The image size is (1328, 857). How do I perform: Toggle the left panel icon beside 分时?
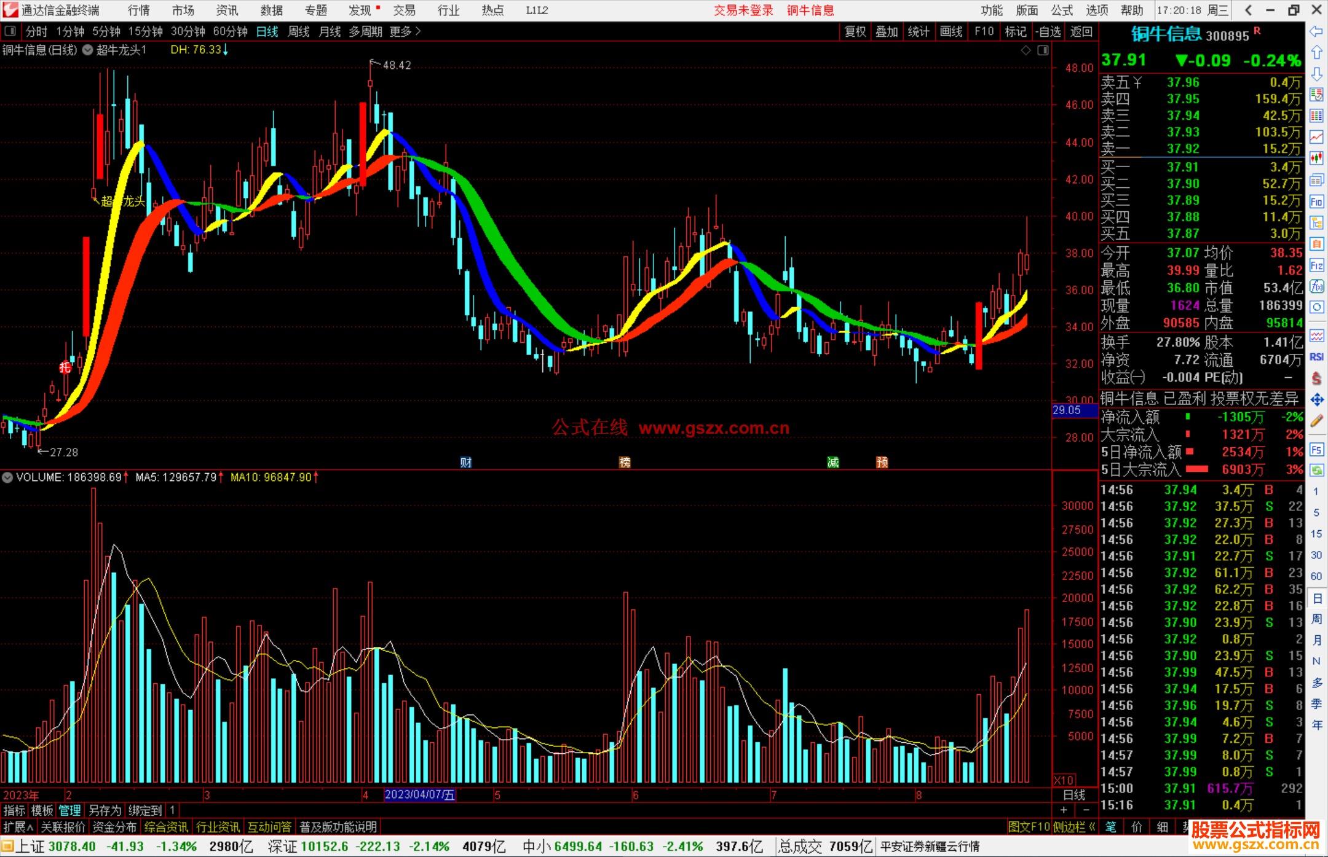10,31
